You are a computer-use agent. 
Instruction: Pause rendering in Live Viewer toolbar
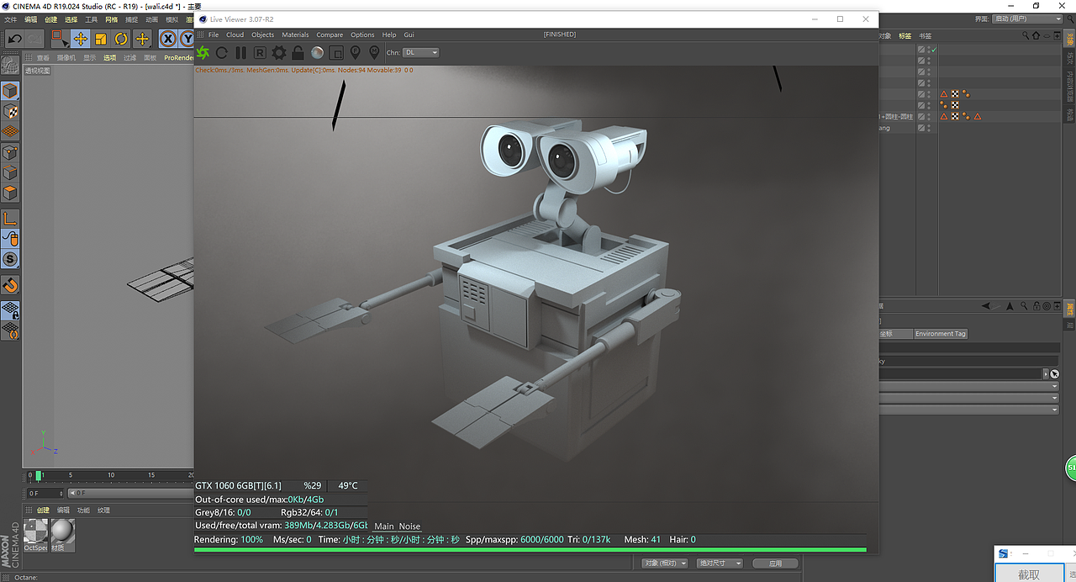click(240, 52)
